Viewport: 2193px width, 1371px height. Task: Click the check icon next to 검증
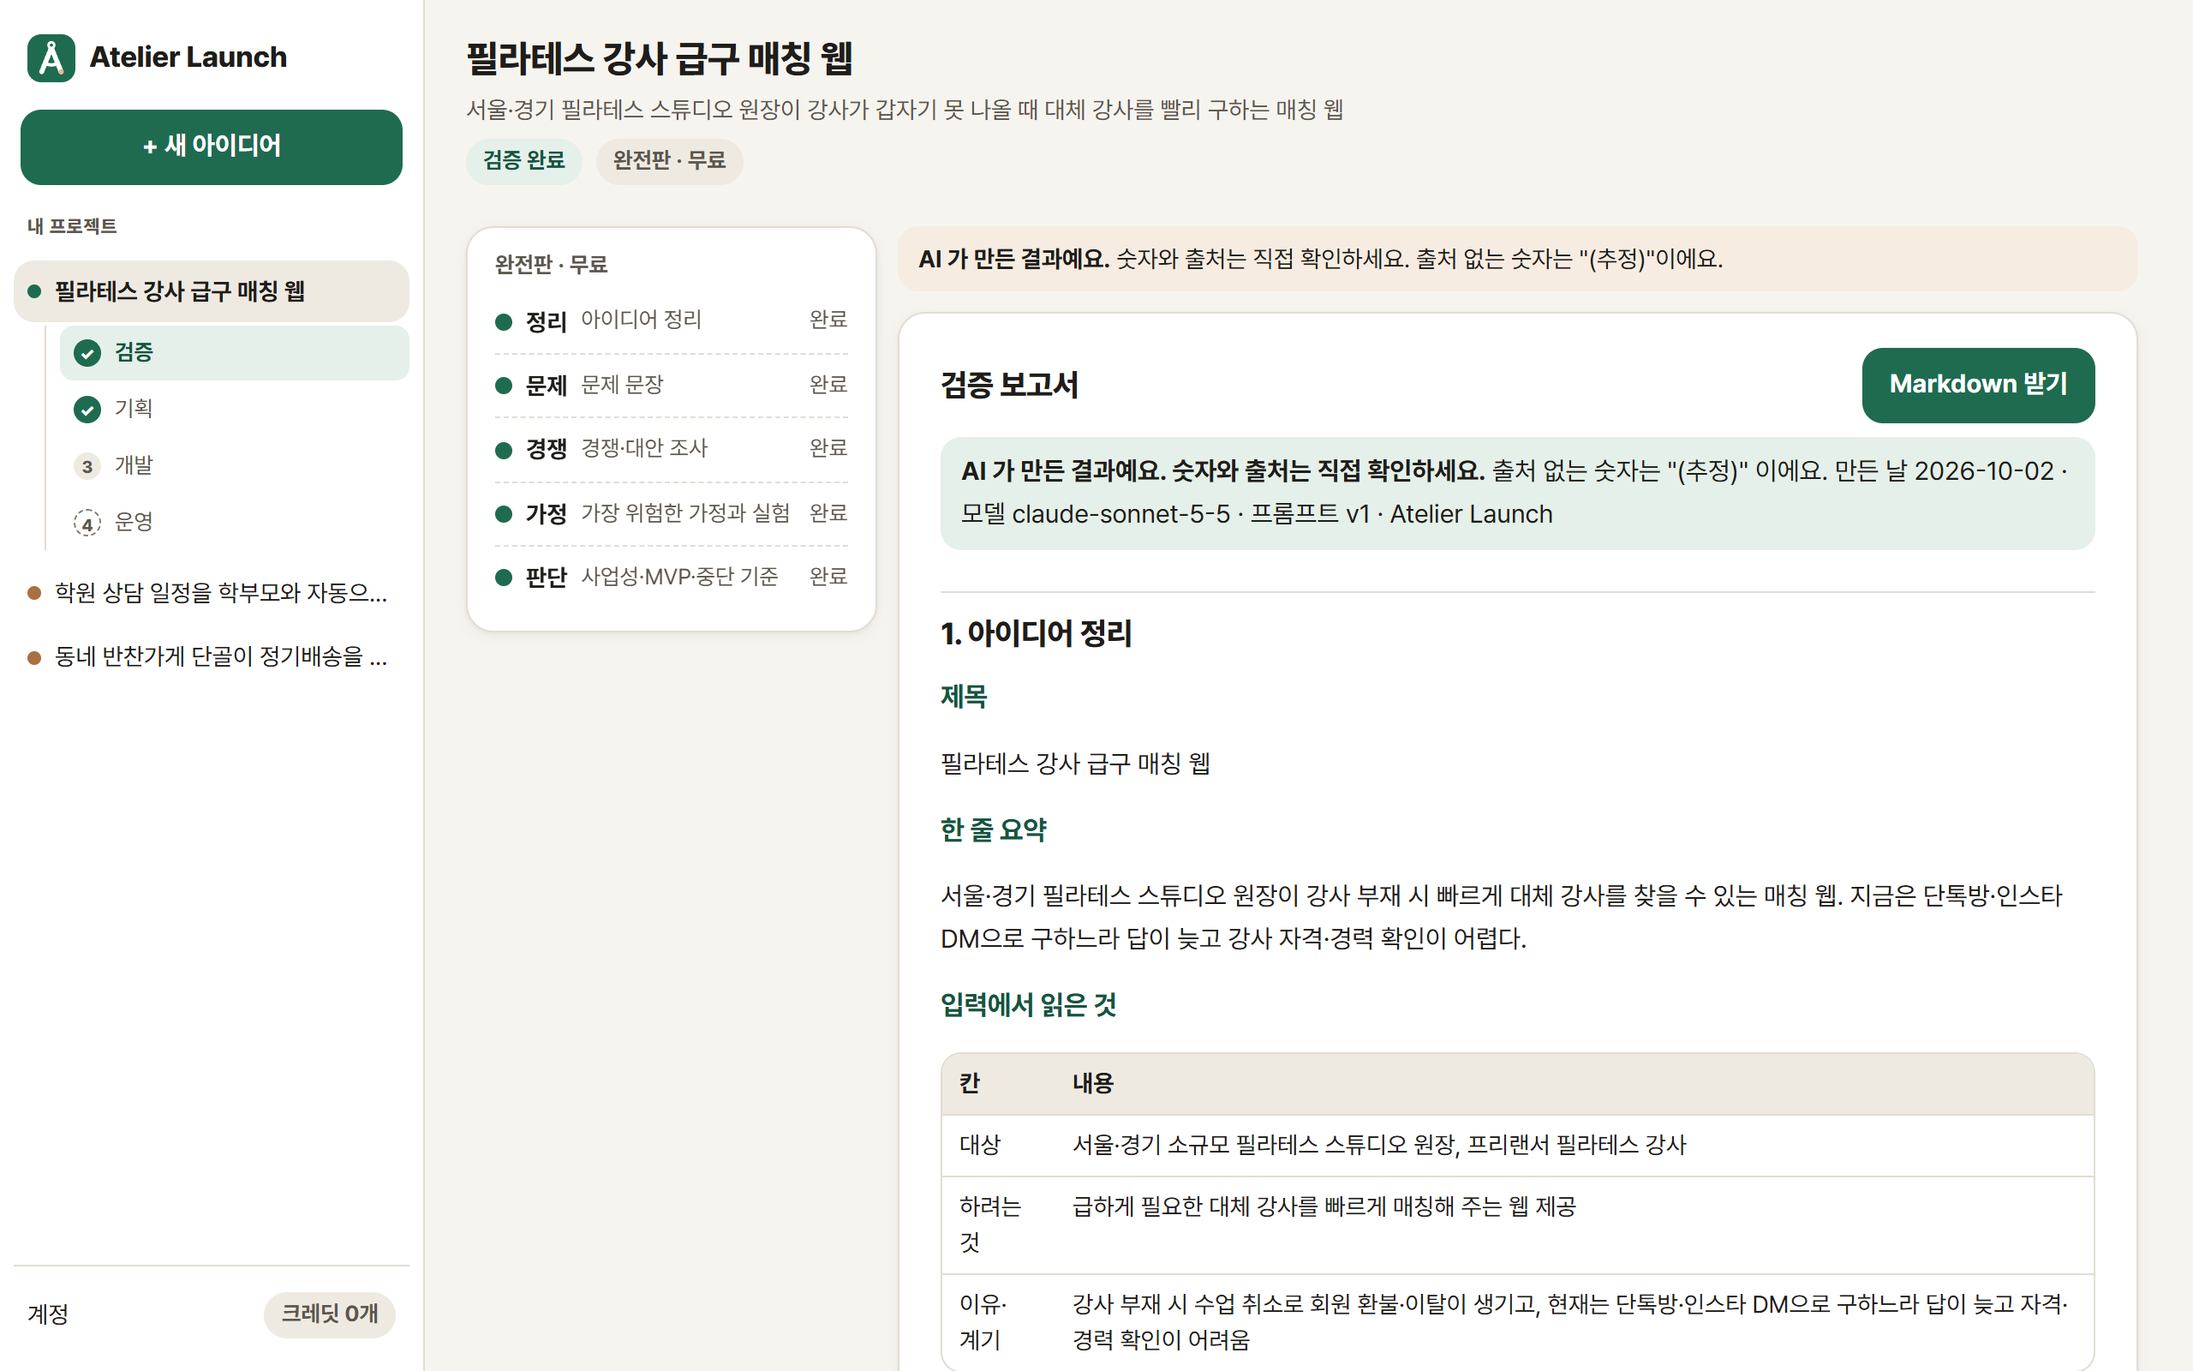point(87,353)
